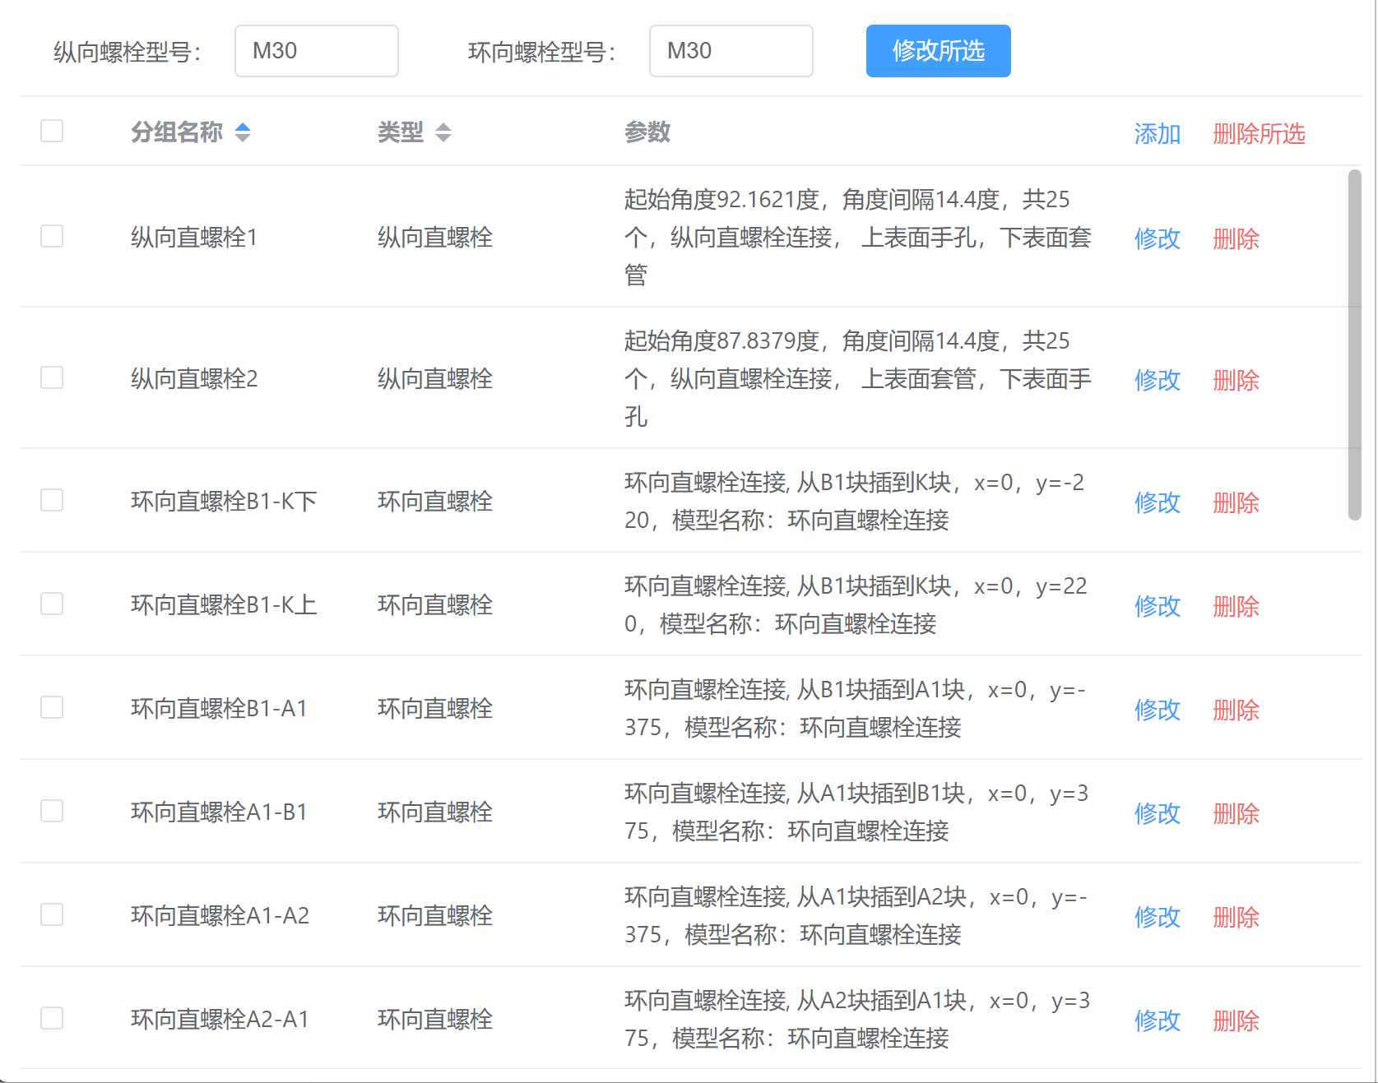1378x1083 pixels.
Task: Select the 纵向直螺栓2 group name cell
Action: tap(194, 379)
